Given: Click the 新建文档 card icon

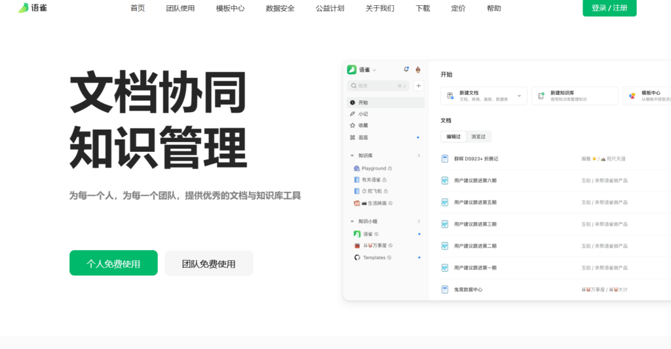Looking at the screenshot, I should [450, 96].
